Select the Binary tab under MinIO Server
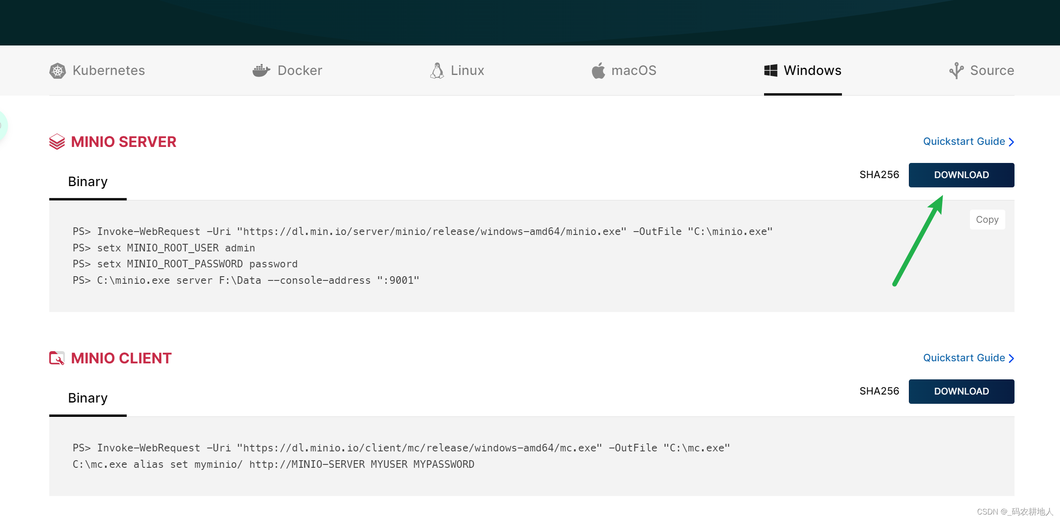This screenshot has height=520, width=1060. point(88,181)
